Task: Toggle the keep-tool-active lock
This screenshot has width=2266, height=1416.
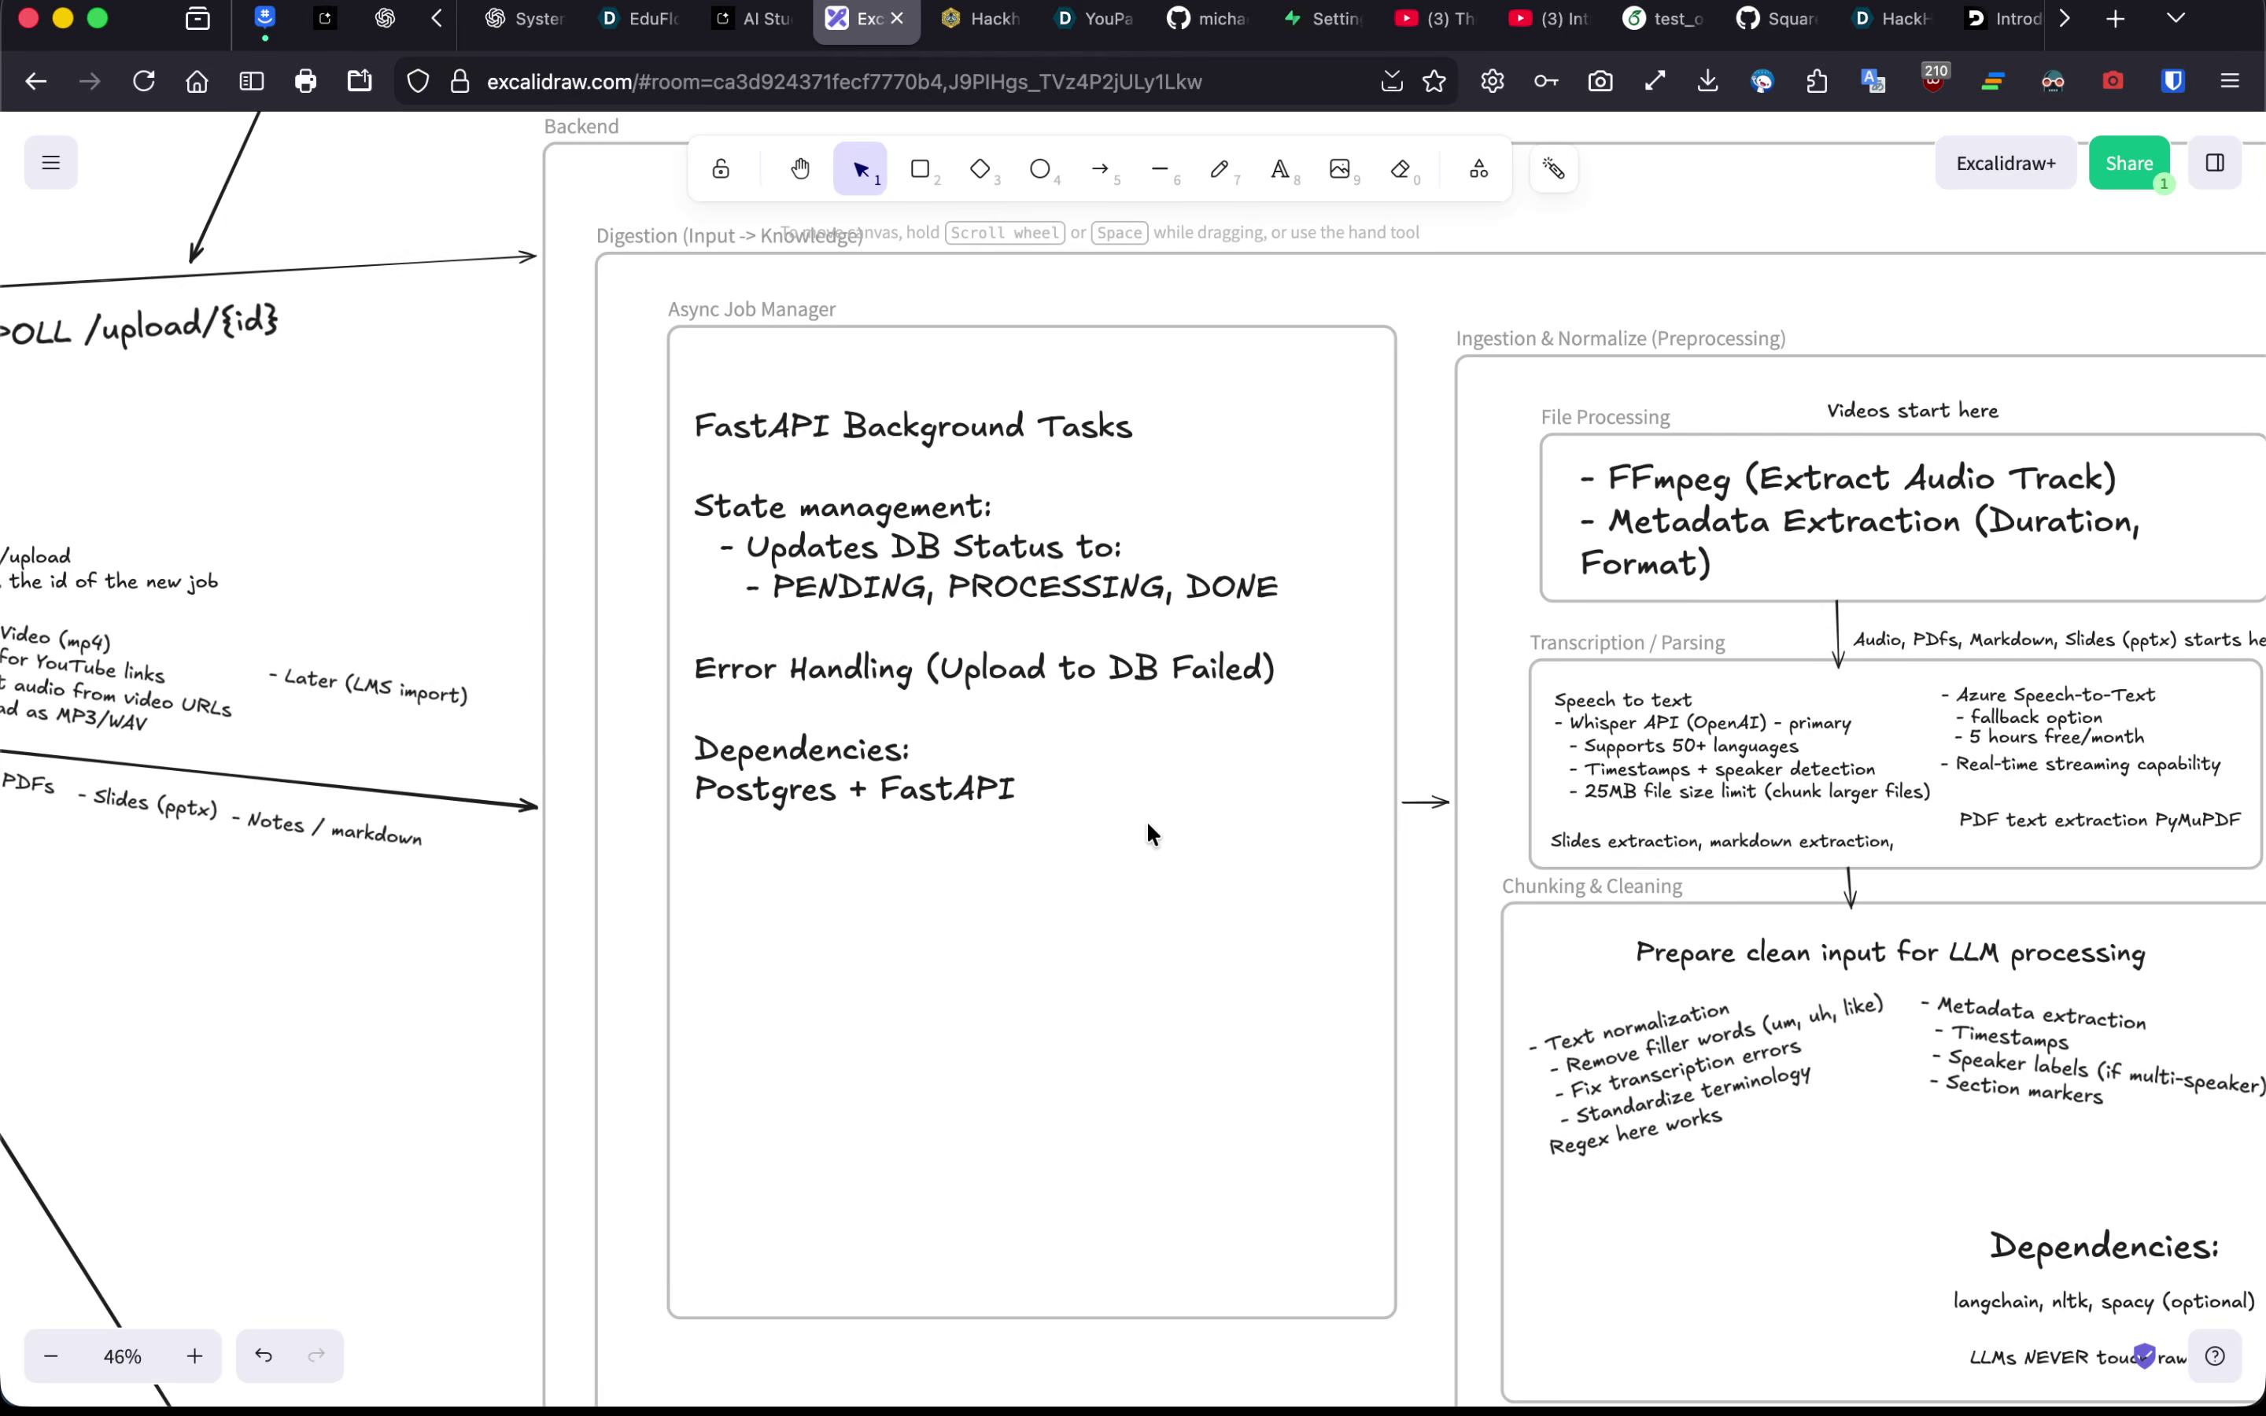Action: point(720,169)
